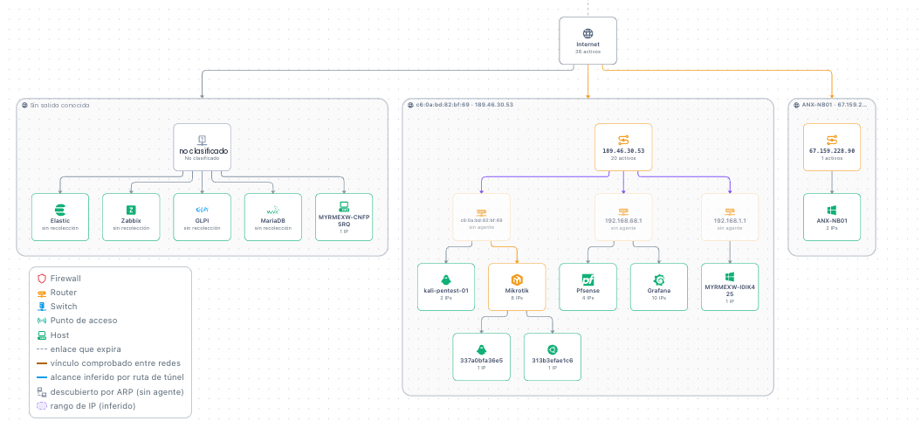Click host icon of MYRMEXW-CNFPSRQ node

(344, 206)
